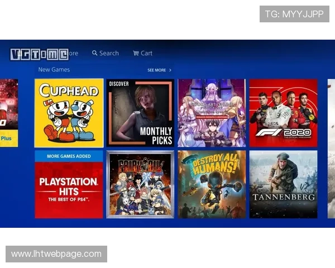The image size is (335, 268).
Task: Select the Tannenberg game tile
Action: click(x=283, y=184)
